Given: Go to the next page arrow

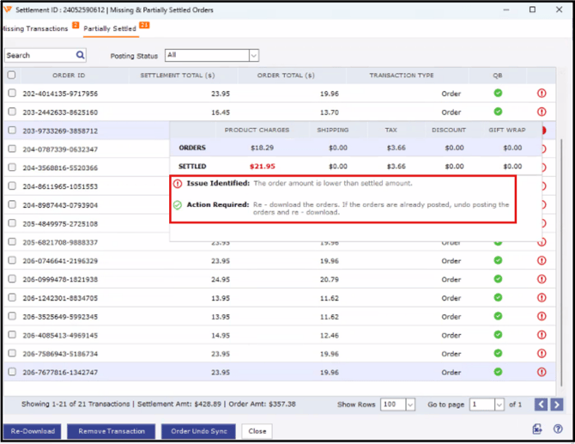Looking at the screenshot, I should tap(557, 404).
